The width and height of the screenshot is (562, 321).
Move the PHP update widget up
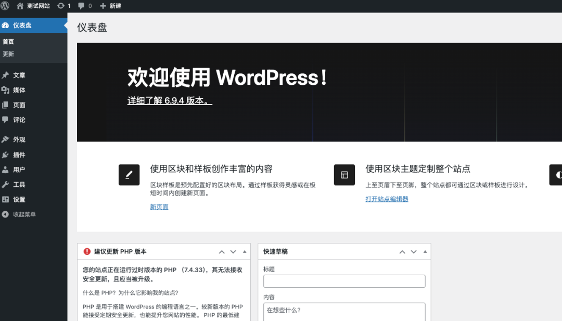[x=222, y=252]
